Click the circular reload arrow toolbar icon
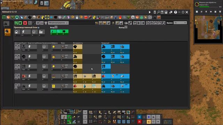This screenshot has height=125, width=223. 163,23
